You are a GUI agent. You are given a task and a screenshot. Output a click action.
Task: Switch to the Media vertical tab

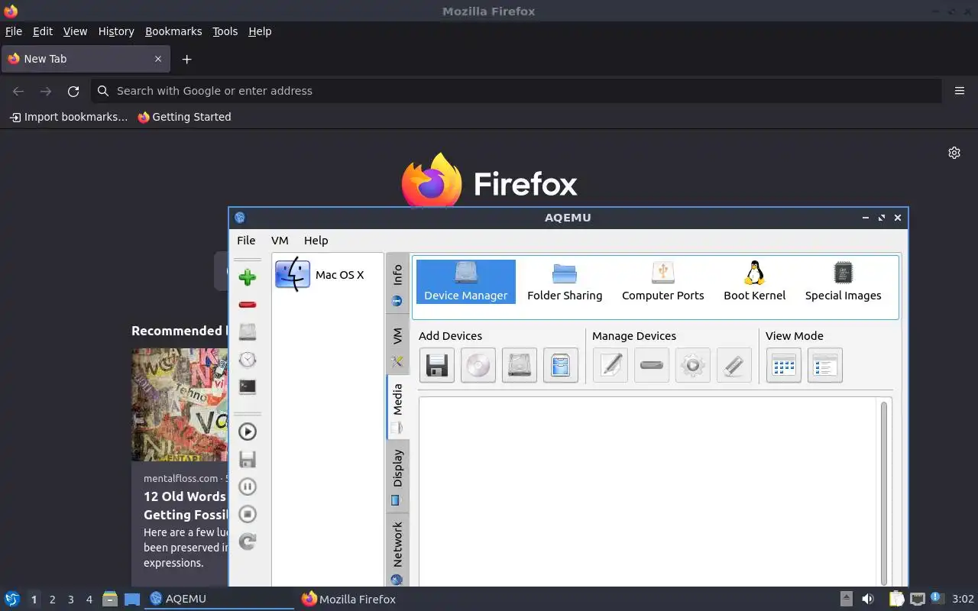(x=397, y=407)
